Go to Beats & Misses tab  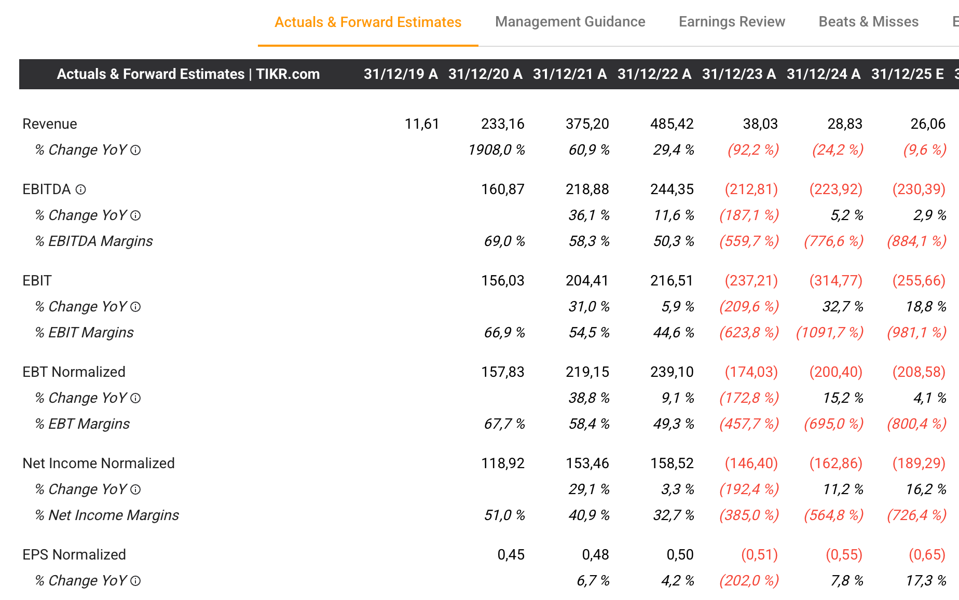869,22
